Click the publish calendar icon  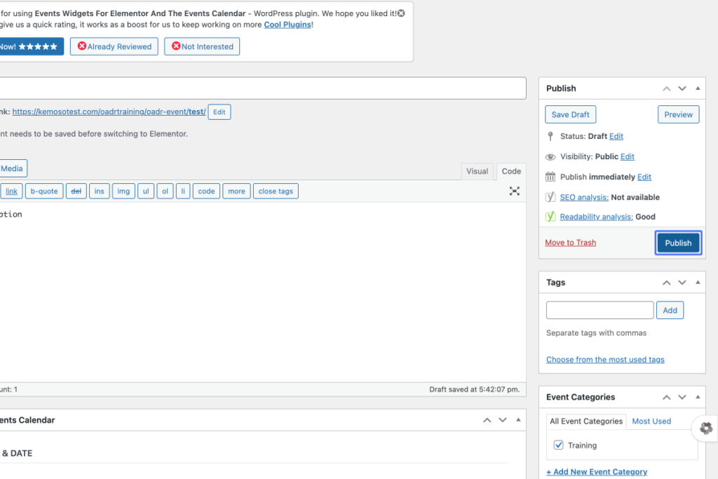(550, 177)
